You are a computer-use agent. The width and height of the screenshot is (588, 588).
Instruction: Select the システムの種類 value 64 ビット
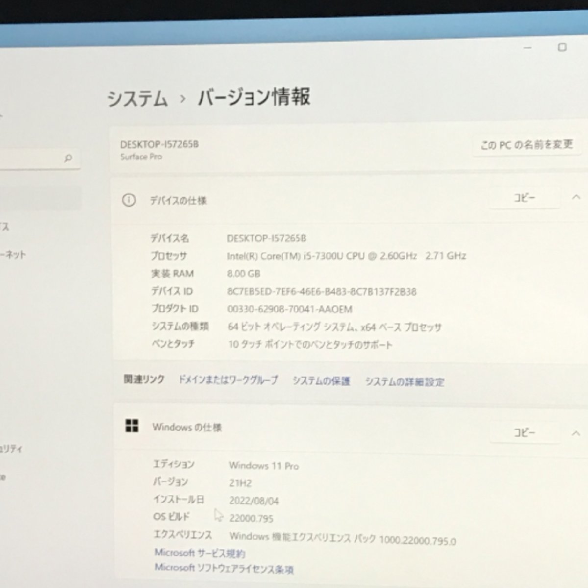[x=335, y=327]
